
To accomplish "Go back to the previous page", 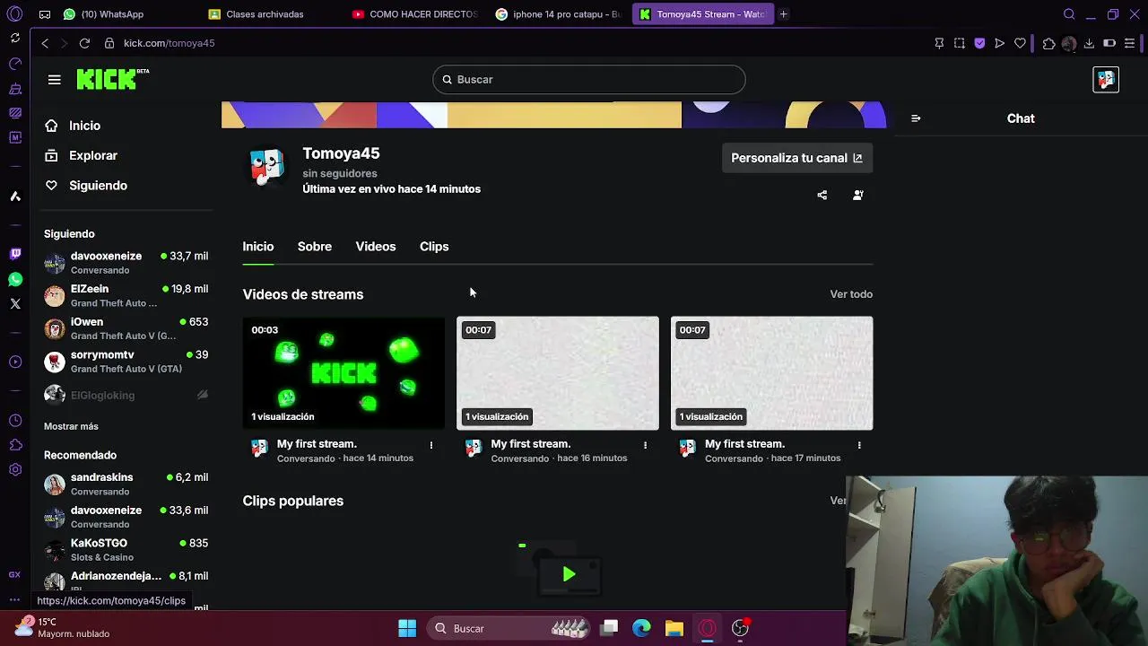I will 45,43.
